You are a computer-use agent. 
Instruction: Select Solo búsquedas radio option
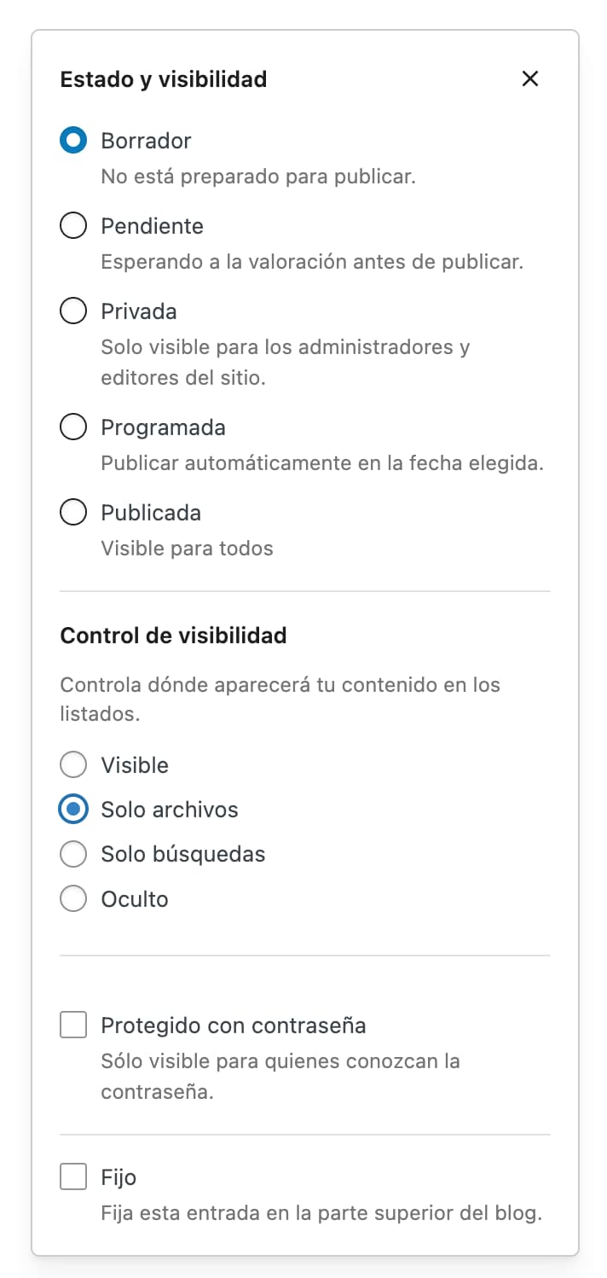pyautogui.click(x=73, y=854)
